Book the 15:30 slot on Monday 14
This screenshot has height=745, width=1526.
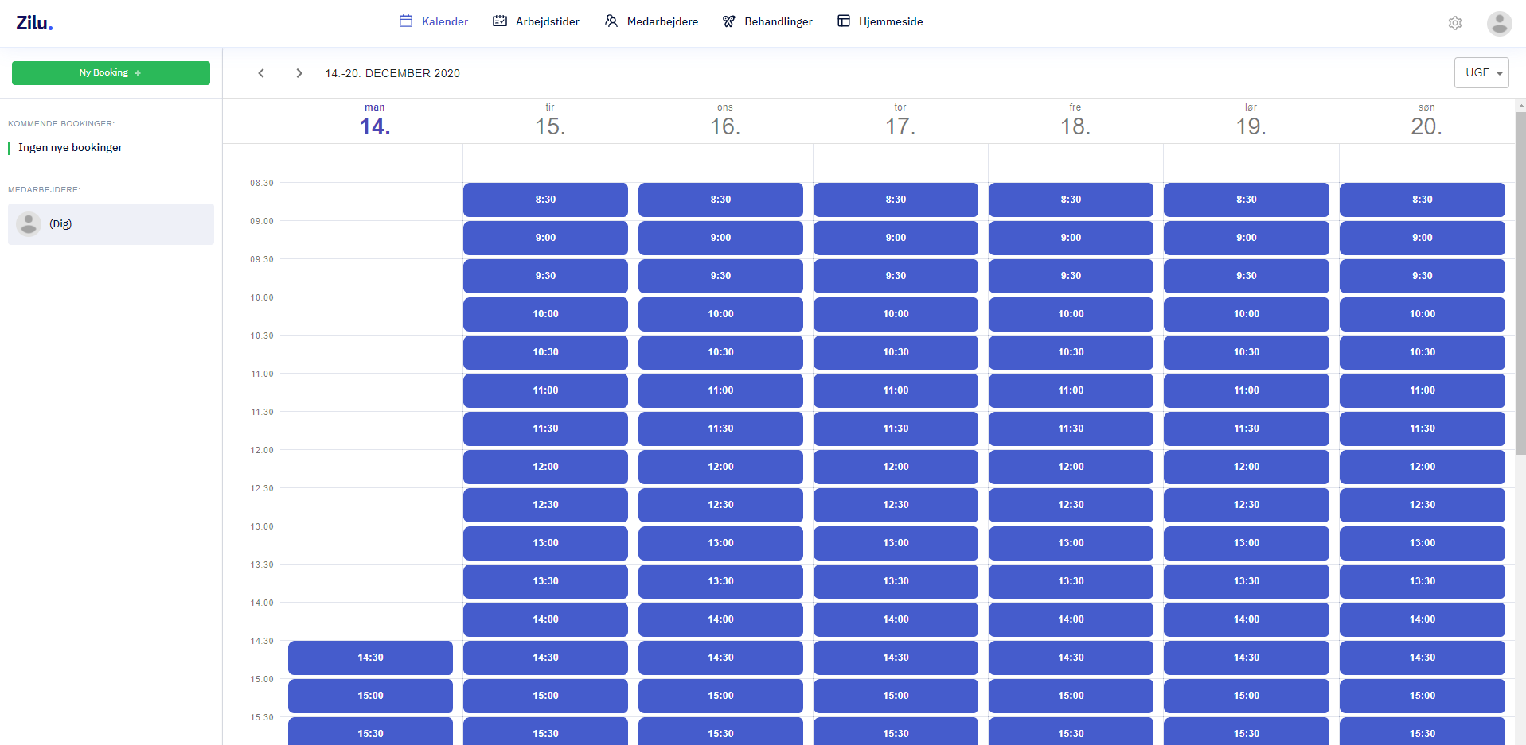point(370,731)
